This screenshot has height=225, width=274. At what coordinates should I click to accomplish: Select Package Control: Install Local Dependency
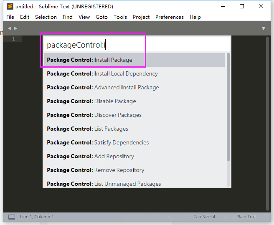coord(134,74)
